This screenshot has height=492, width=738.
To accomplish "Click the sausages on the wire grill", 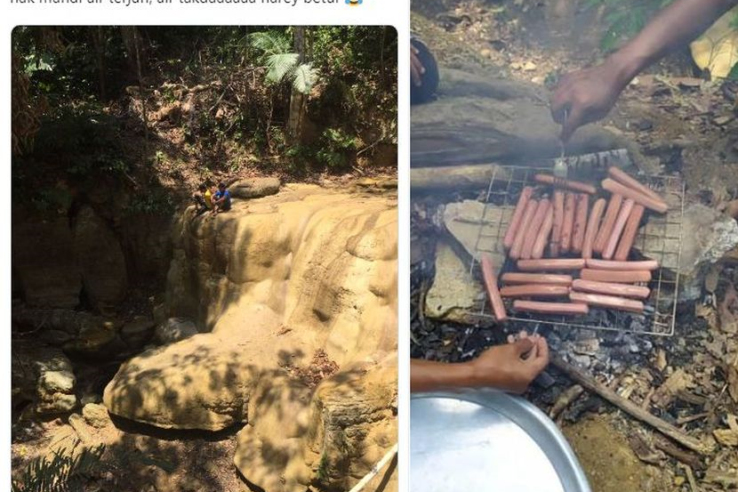I will click(x=583, y=245).
